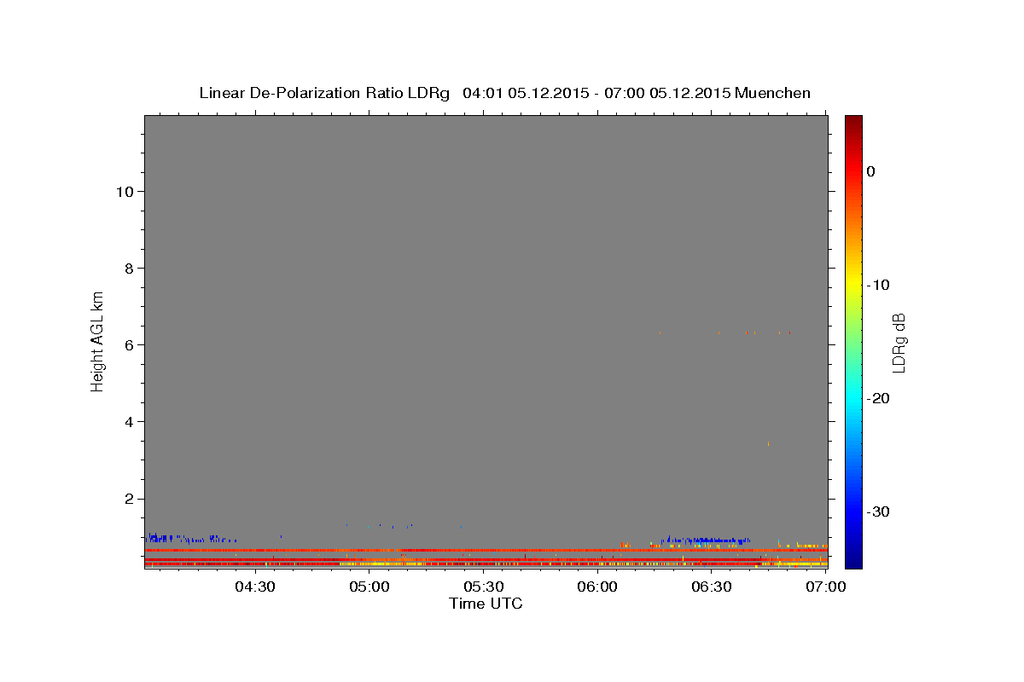This screenshot has width=1024, height=682.
Task: Click the blue echo cluster near 06:30
Action: click(x=707, y=540)
